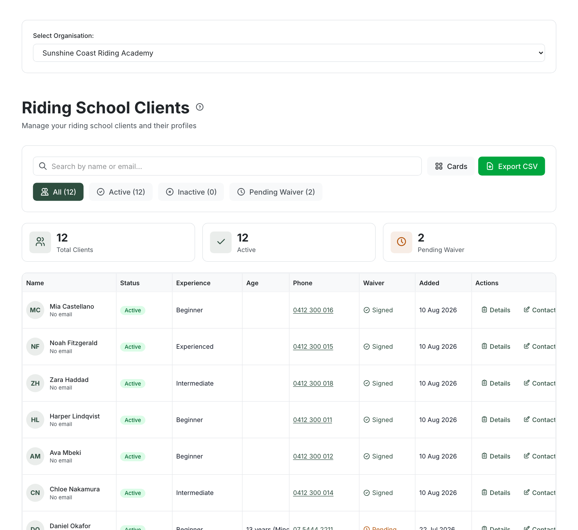This screenshot has height=530, width=578.
Task: Open Contact for Zara Haddad
Action: click(x=540, y=383)
